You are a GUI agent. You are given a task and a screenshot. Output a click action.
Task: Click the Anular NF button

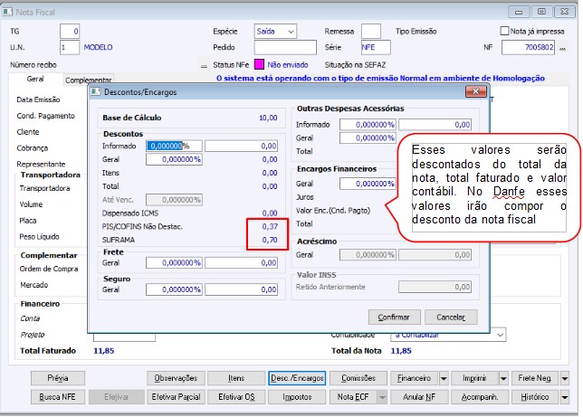(419, 397)
